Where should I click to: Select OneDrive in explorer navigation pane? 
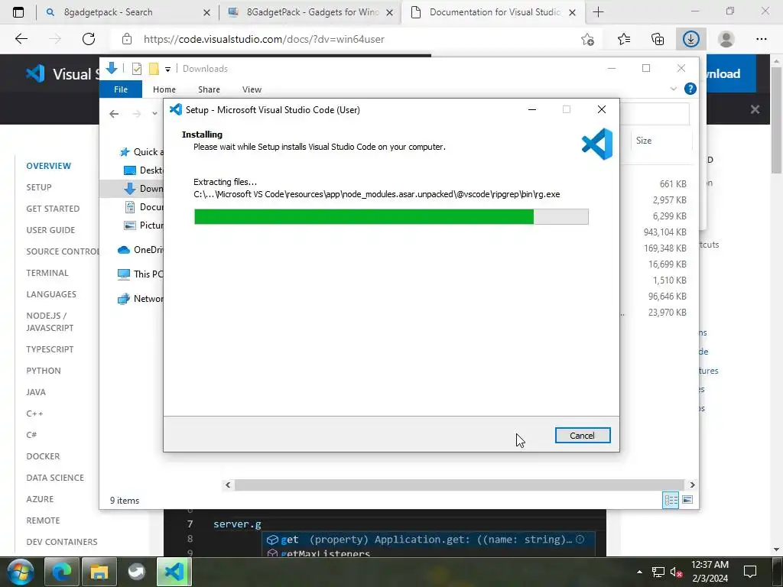(141, 250)
